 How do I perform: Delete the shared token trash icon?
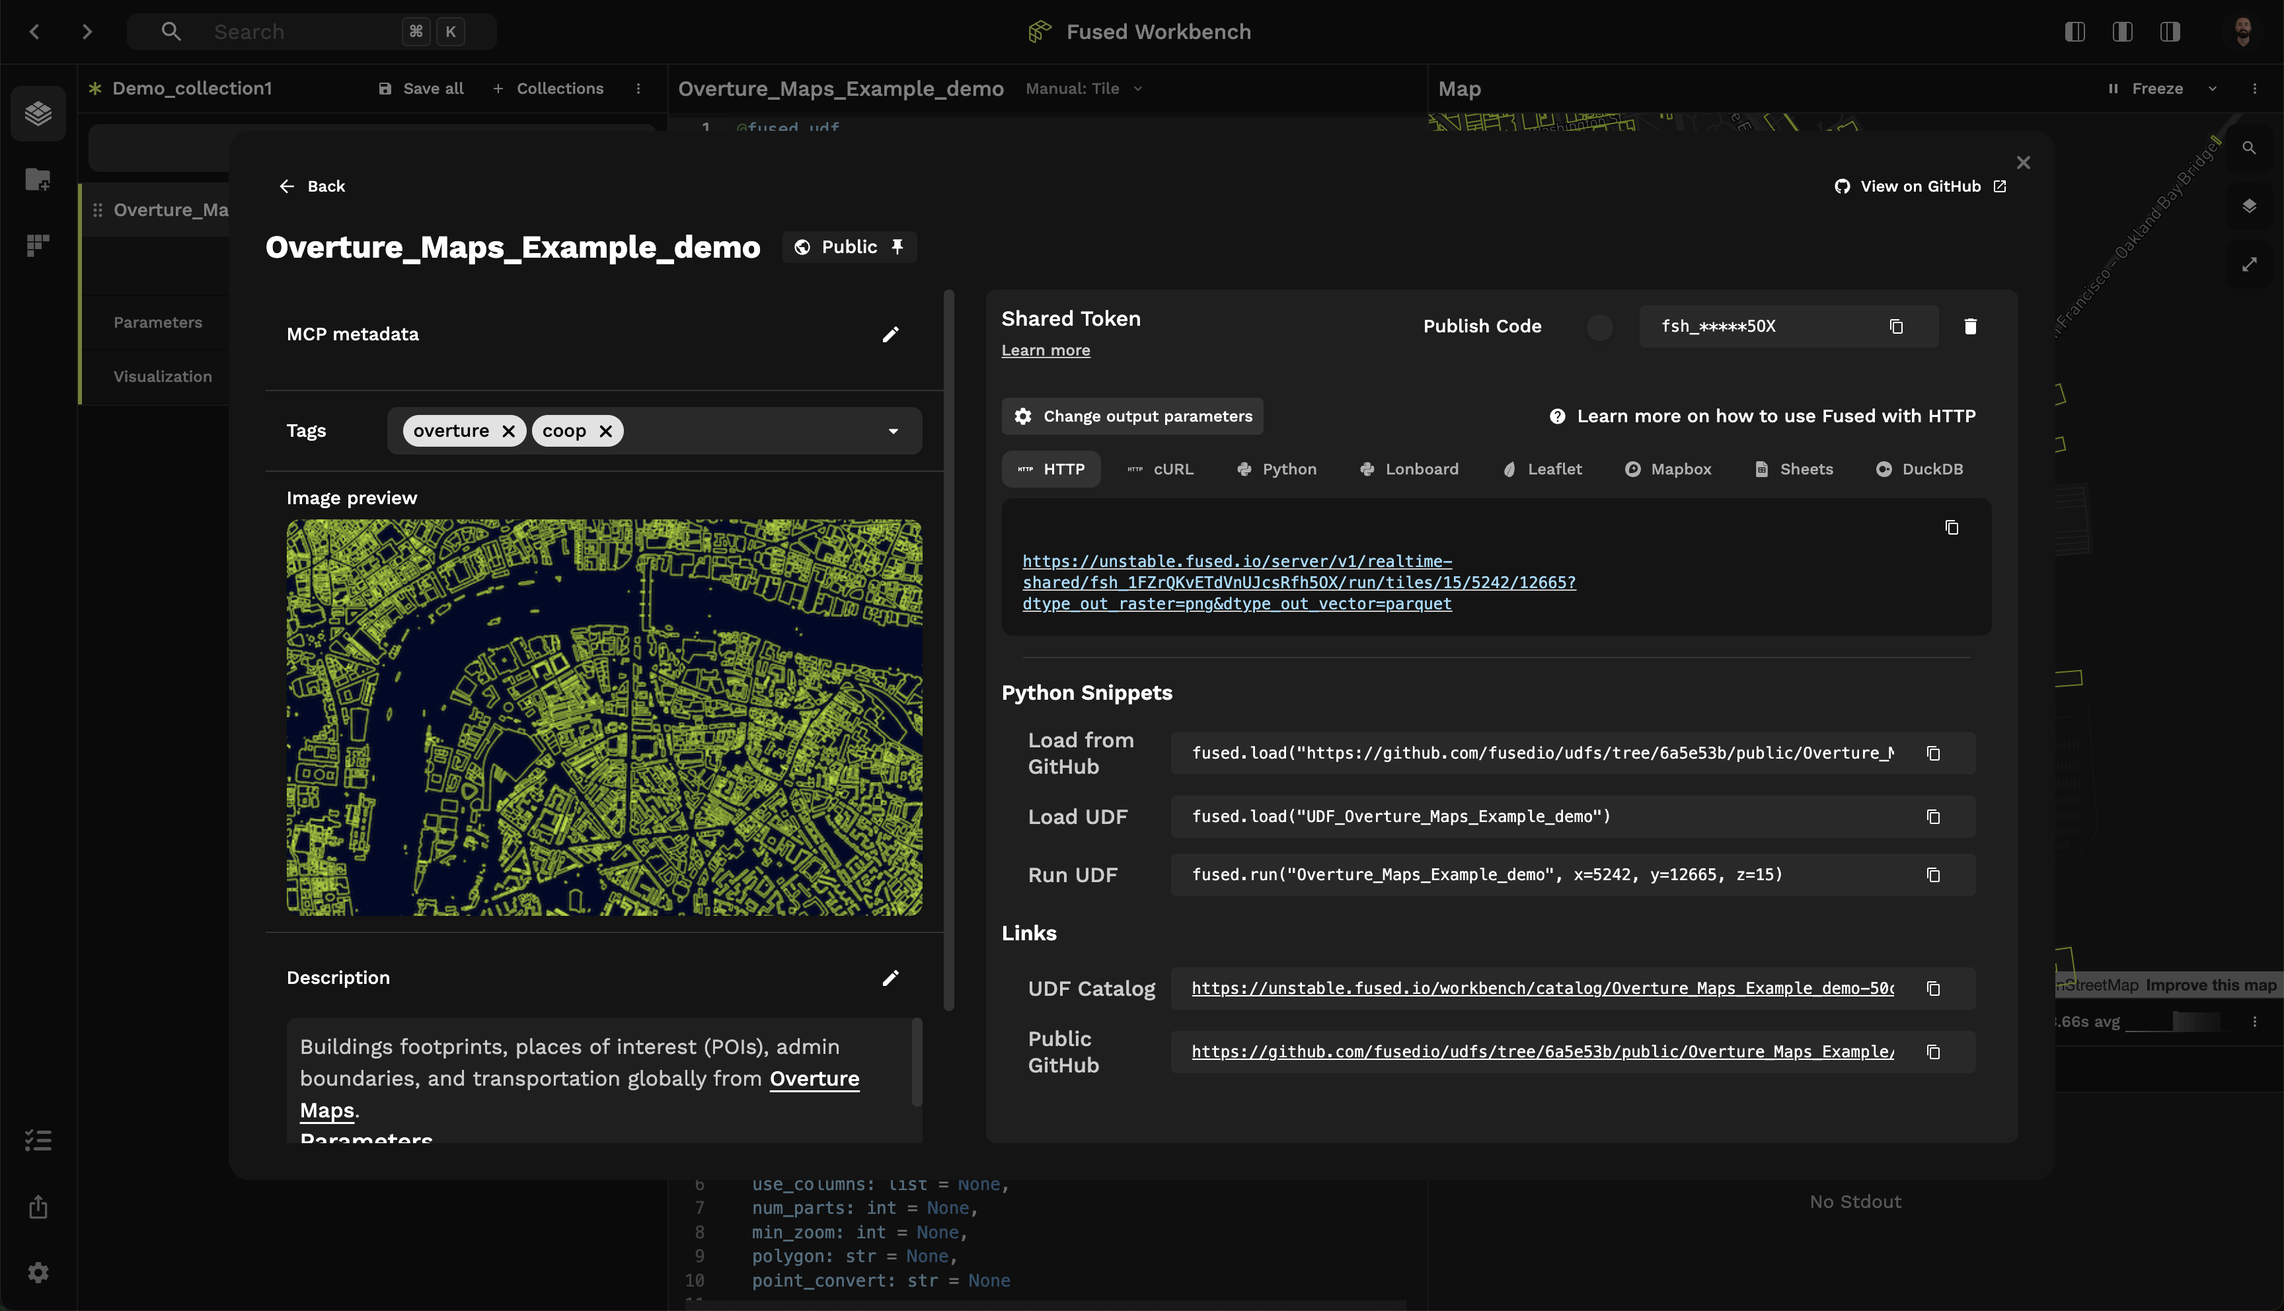click(x=1971, y=326)
